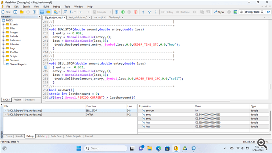Open the Build menu
Image resolution: width=272 pixels, height=153 pixels.
point(46,7)
